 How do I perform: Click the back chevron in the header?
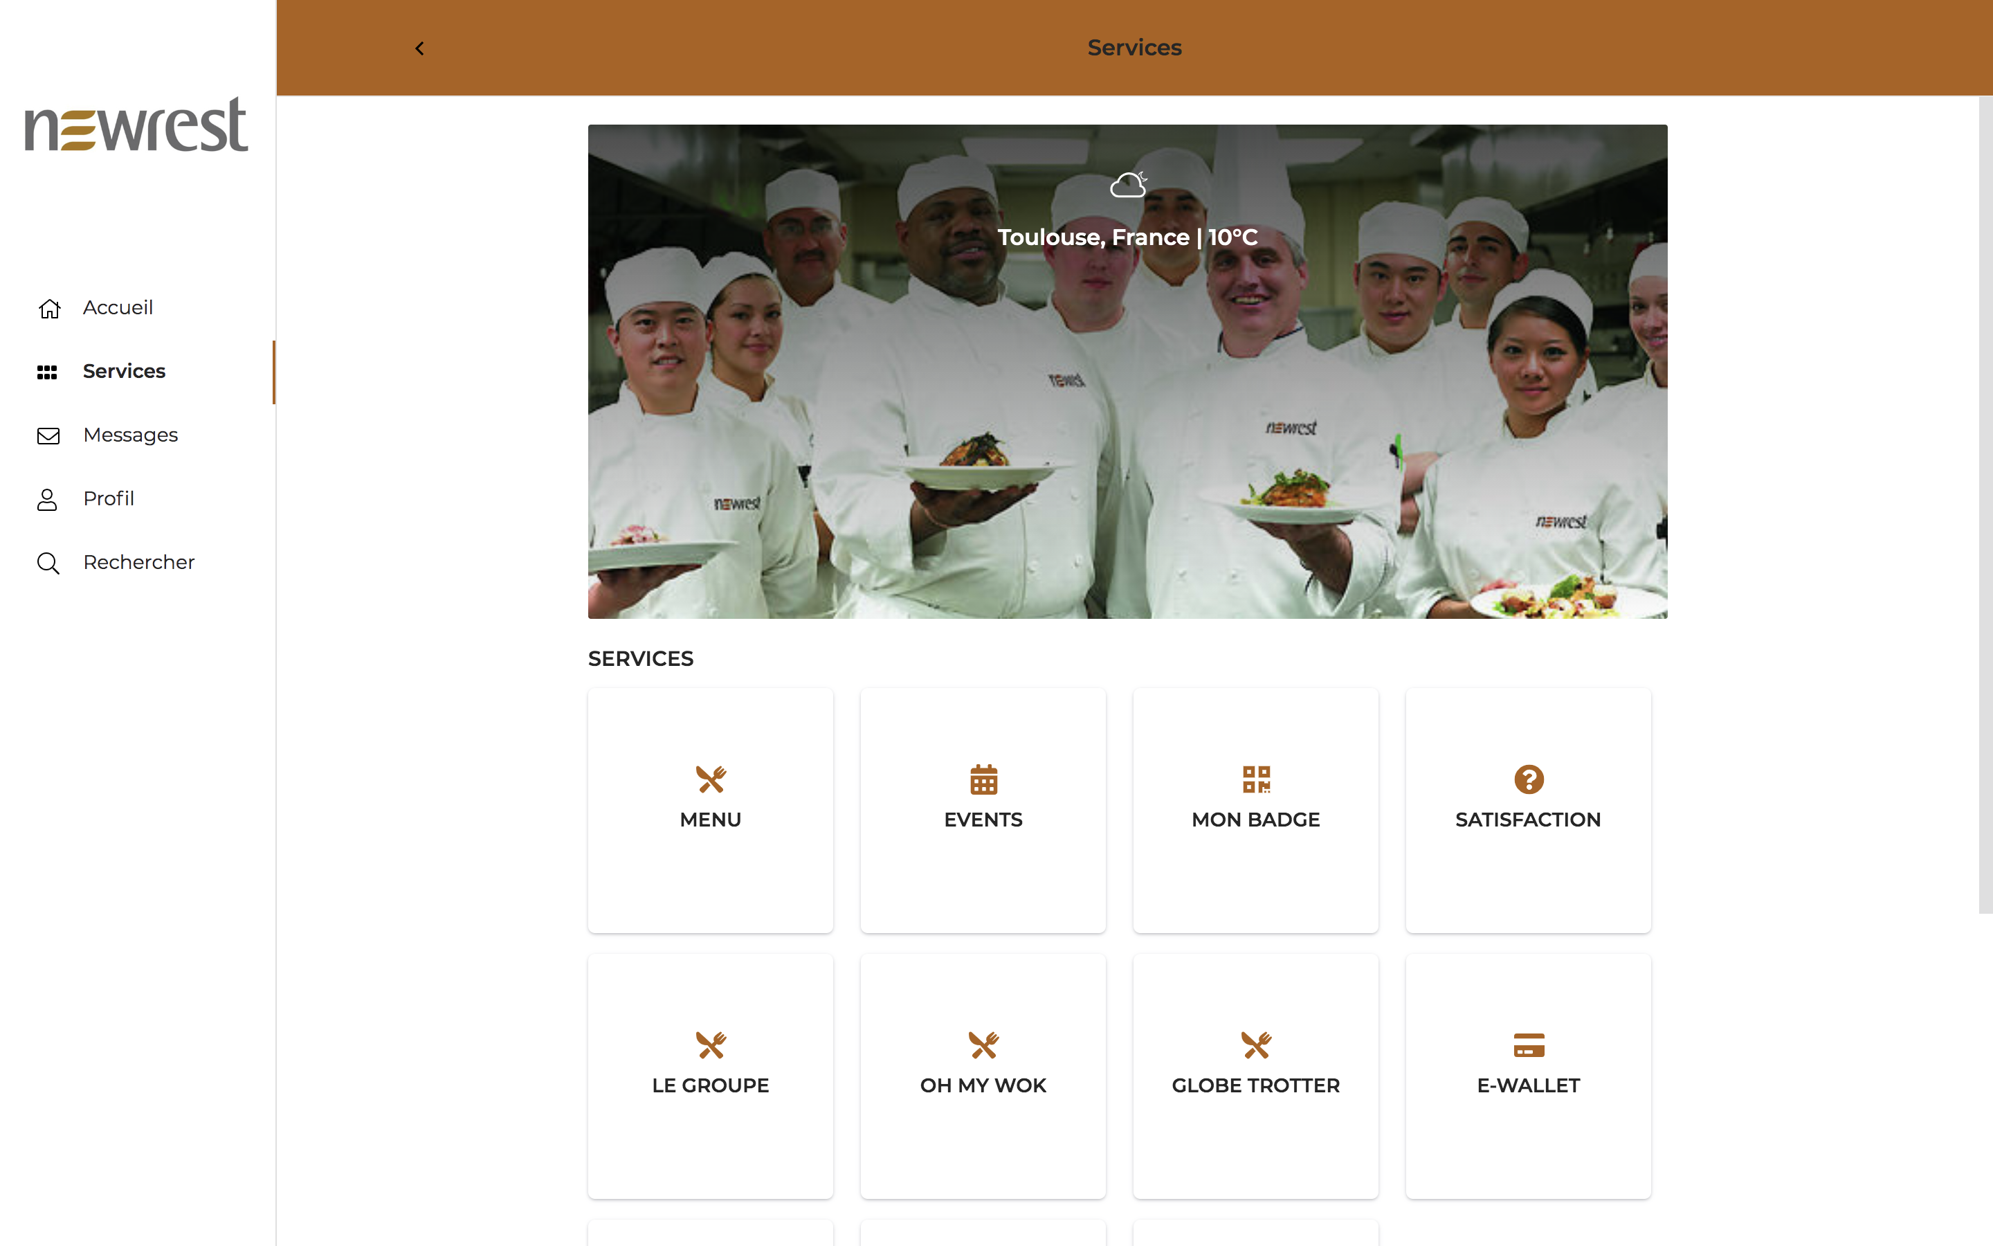coord(419,48)
